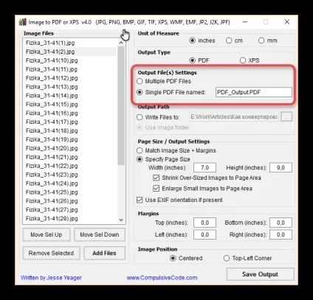The height and width of the screenshot is (300, 313).
Task: Disable Use EXIF orientation if present
Action: 140,200
